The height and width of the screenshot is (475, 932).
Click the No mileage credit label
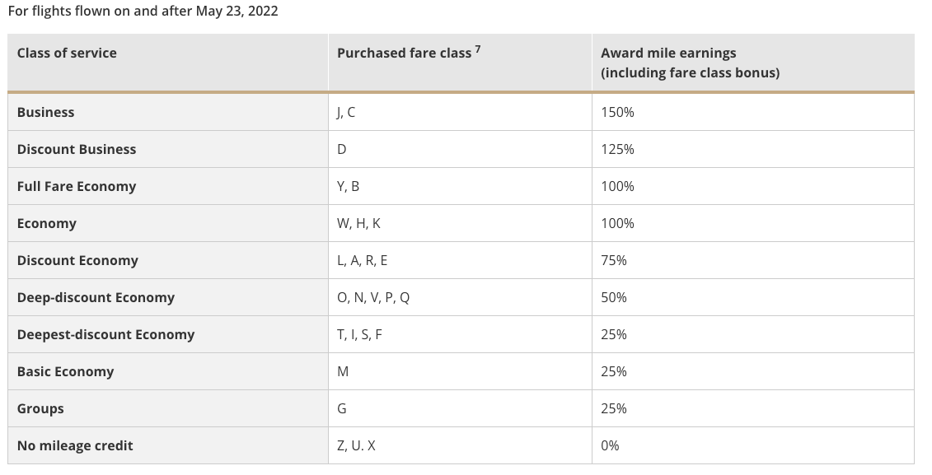point(75,445)
